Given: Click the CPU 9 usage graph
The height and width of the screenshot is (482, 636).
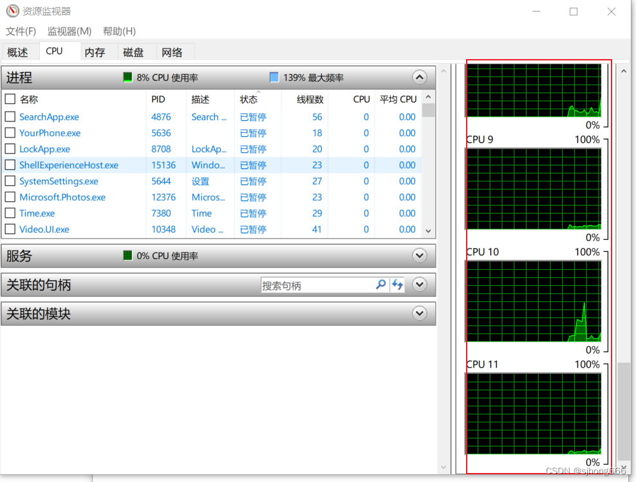Looking at the screenshot, I should tap(534, 189).
